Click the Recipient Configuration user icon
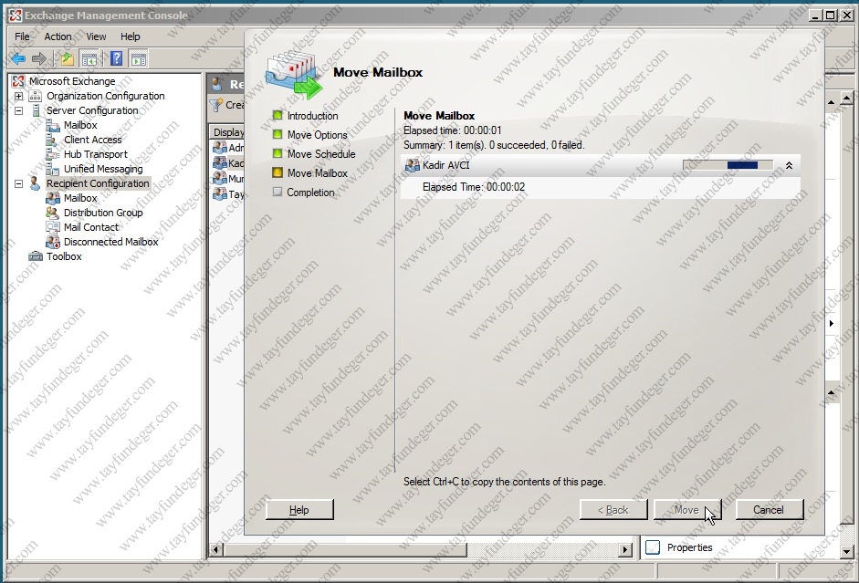 (35, 183)
